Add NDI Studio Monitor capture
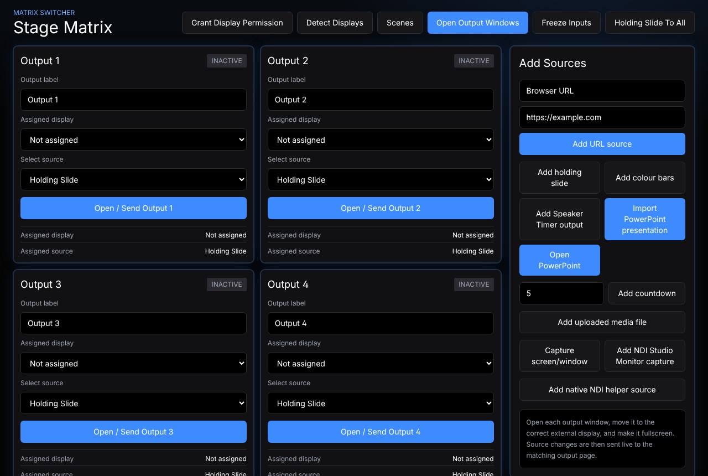 point(645,356)
